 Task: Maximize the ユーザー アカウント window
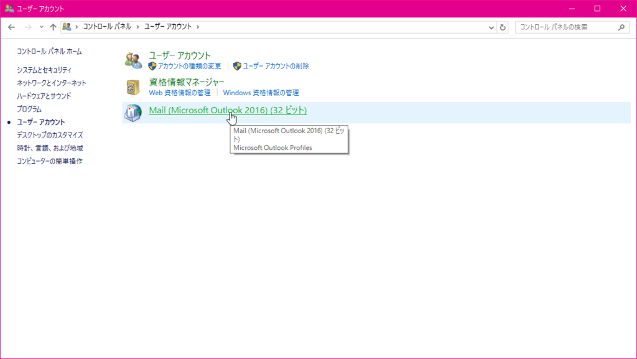pyautogui.click(x=597, y=9)
